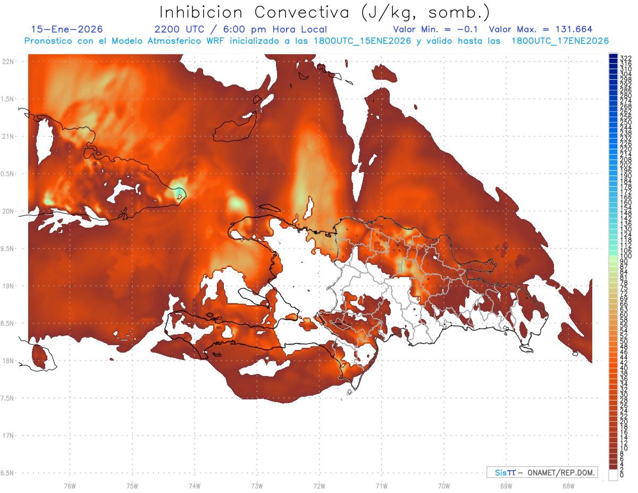638x493 pixels.
Task: Click the white swatch beside 0 on scale
Action: 613,476
